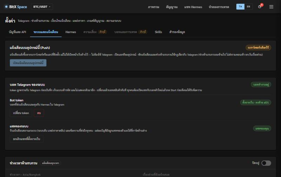
Task: Select the บัญชีและ API tab
Action: 17,32
